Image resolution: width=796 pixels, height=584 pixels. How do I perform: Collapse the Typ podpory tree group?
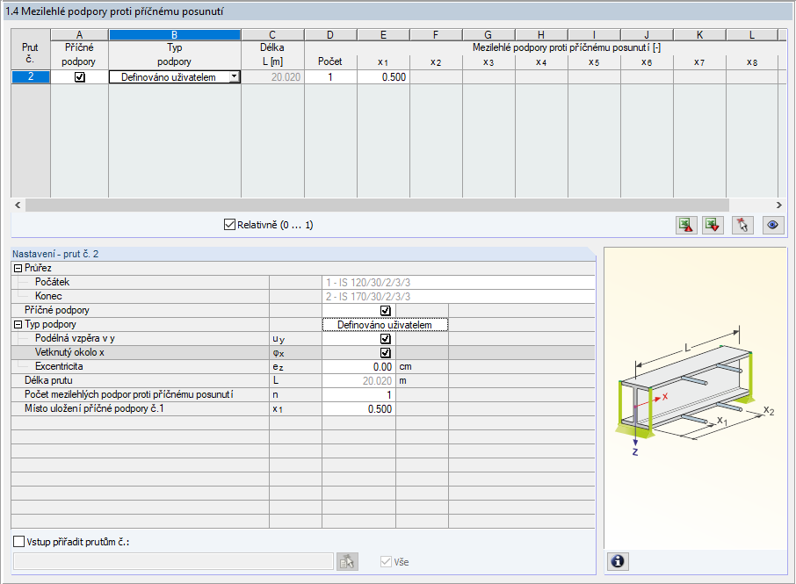18,324
